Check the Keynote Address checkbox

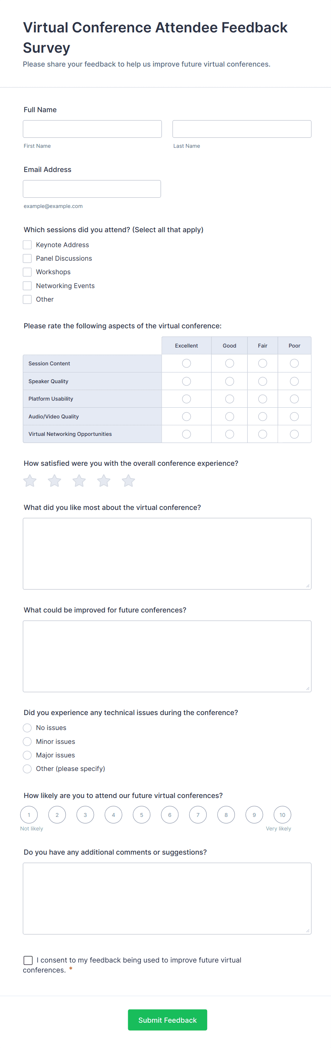(27, 245)
